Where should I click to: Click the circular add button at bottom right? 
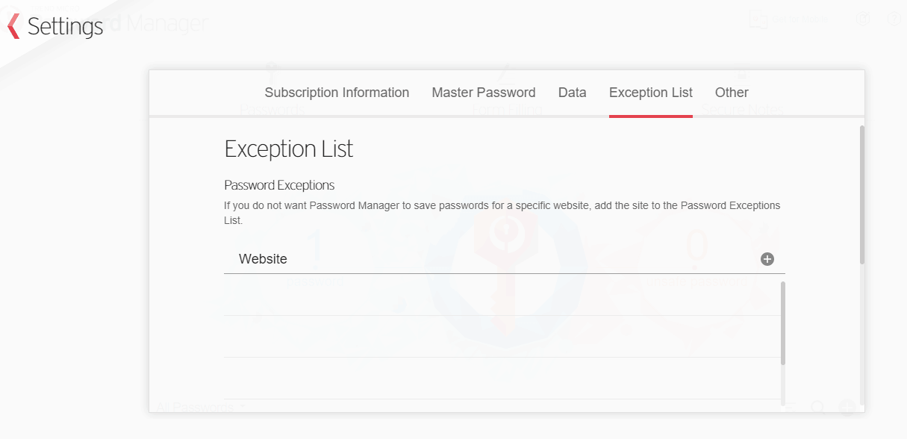847,408
